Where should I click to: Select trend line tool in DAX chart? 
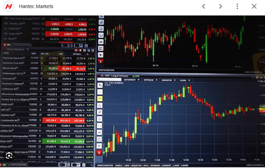(100, 92)
